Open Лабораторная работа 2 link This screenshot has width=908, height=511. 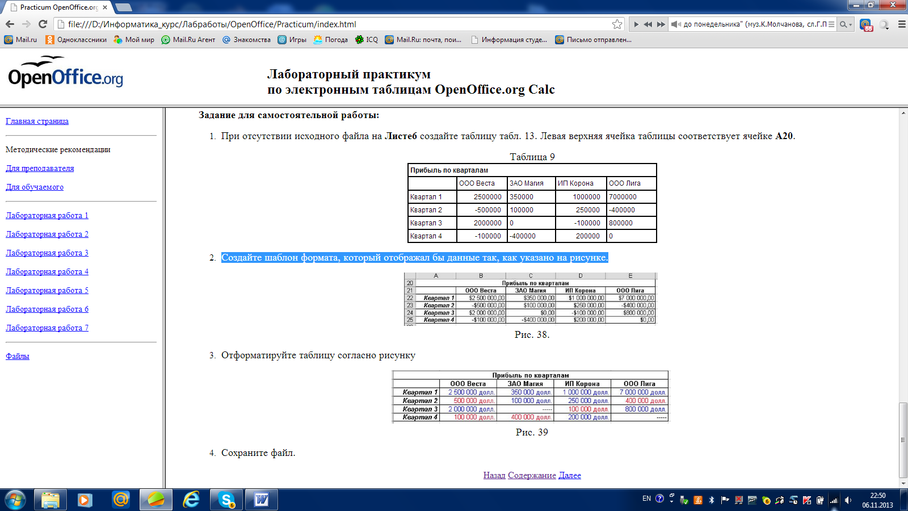click(x=47, y=234)
